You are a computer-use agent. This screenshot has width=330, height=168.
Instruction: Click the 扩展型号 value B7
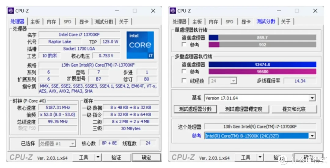click(98, 79)
